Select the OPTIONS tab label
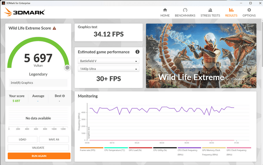This screenshot has width=263, height=165. pos(249,16)
